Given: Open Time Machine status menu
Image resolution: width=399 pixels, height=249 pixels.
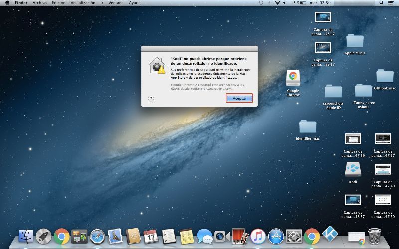Looking at the screenshot, I should (261, 3).
